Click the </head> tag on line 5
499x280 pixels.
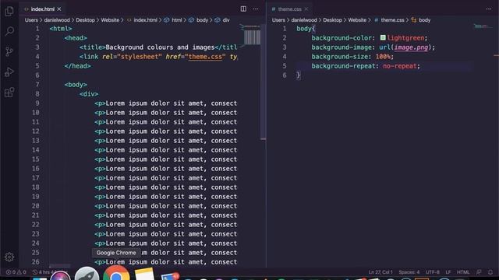[x=78, y=66]
